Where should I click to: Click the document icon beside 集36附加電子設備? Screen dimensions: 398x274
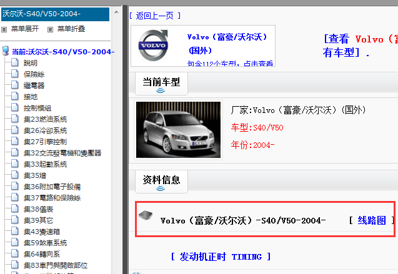click(15, 186)
